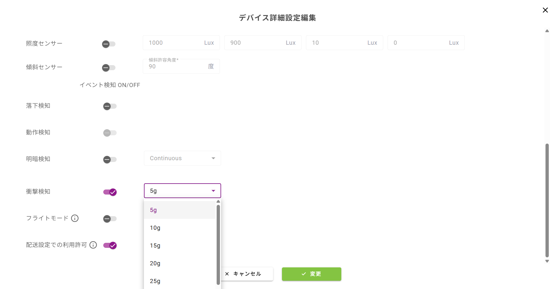This screenshot has height=289, width=555.
Task: Click page scrollbar up arrow
Action: pos(547,31)
